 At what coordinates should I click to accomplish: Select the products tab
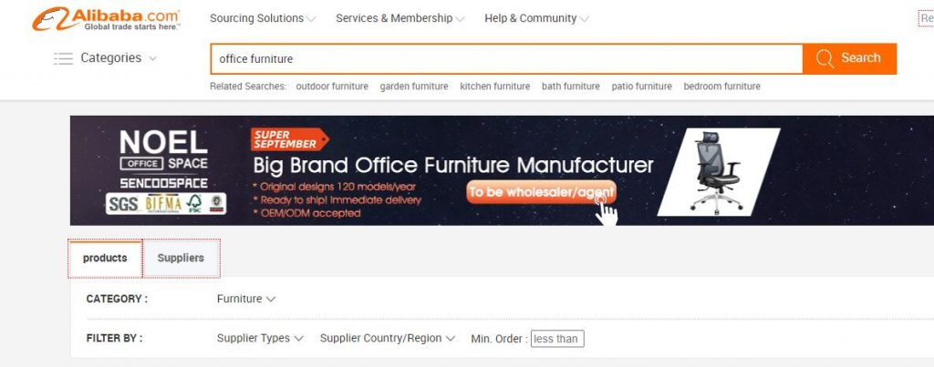pos(105,258)
